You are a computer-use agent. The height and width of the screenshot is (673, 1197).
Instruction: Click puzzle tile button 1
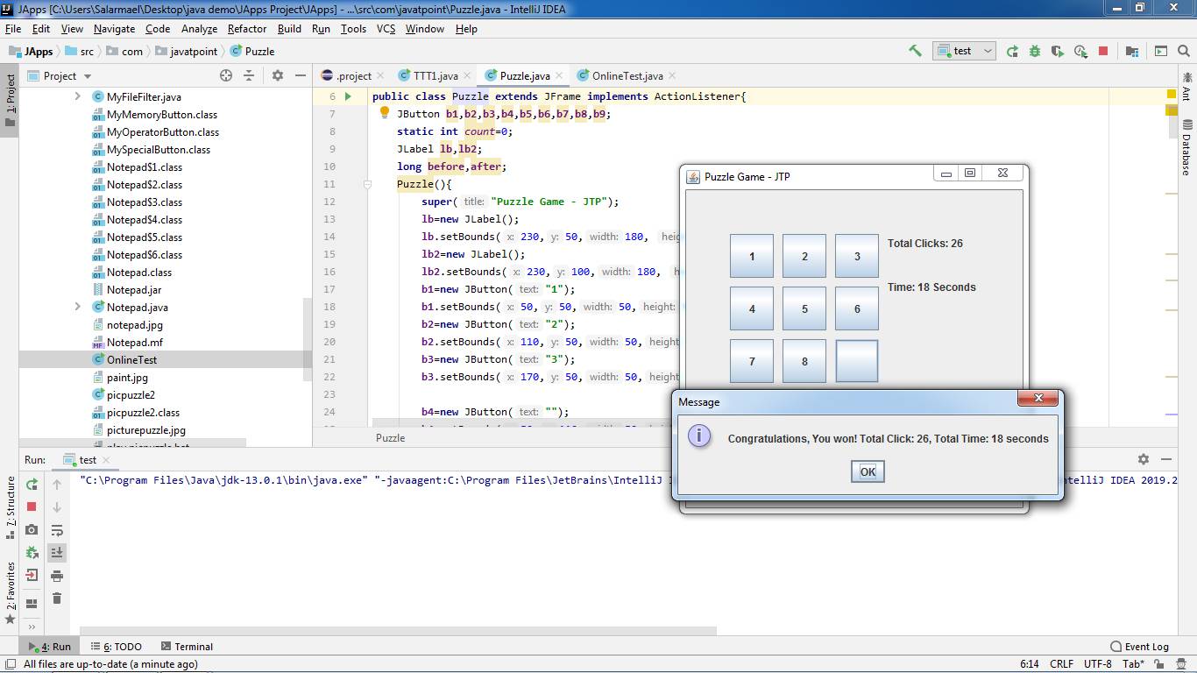[752, 256]
